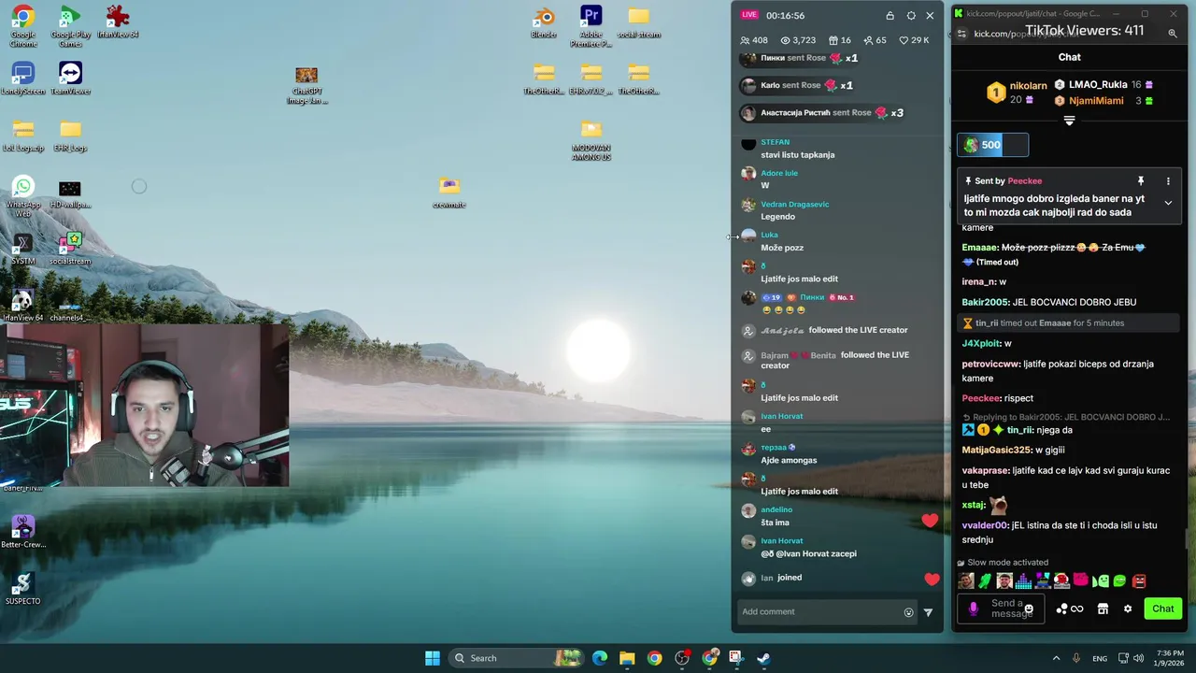1196x673 pixels.
Task: Select the MODOVAN AMONG US folder
Action: click(591, 140)
